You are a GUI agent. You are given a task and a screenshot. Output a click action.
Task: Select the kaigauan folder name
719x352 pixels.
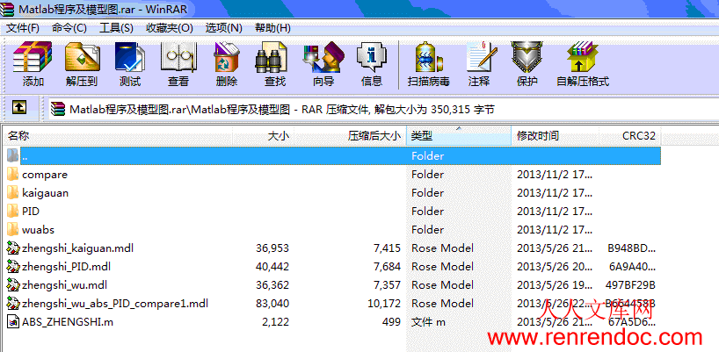(46, 193)
